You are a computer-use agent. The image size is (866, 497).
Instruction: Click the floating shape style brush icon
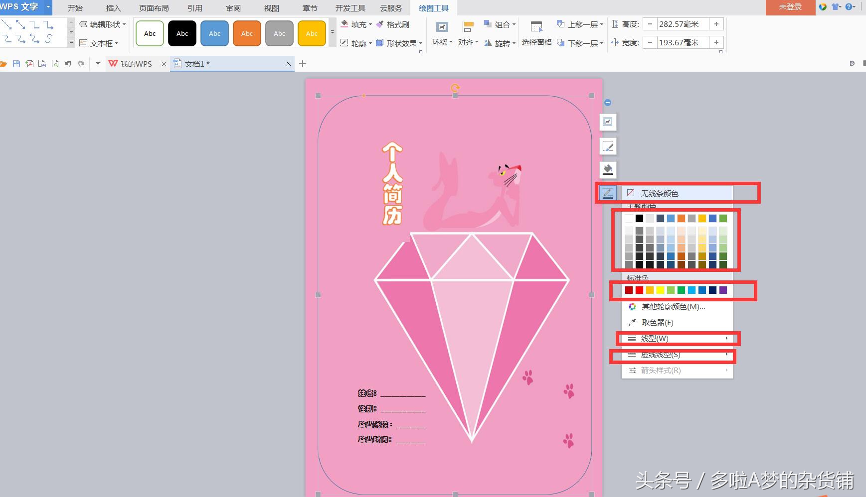(608, 146)
